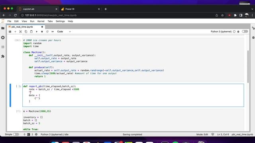
Task: Open the View menu
Action: coord(24,21)
